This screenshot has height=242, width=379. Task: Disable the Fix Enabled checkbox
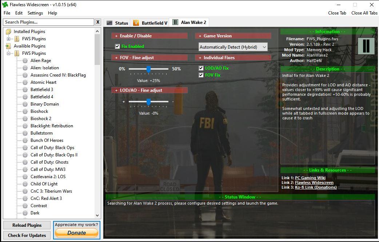tap(117, 46)
